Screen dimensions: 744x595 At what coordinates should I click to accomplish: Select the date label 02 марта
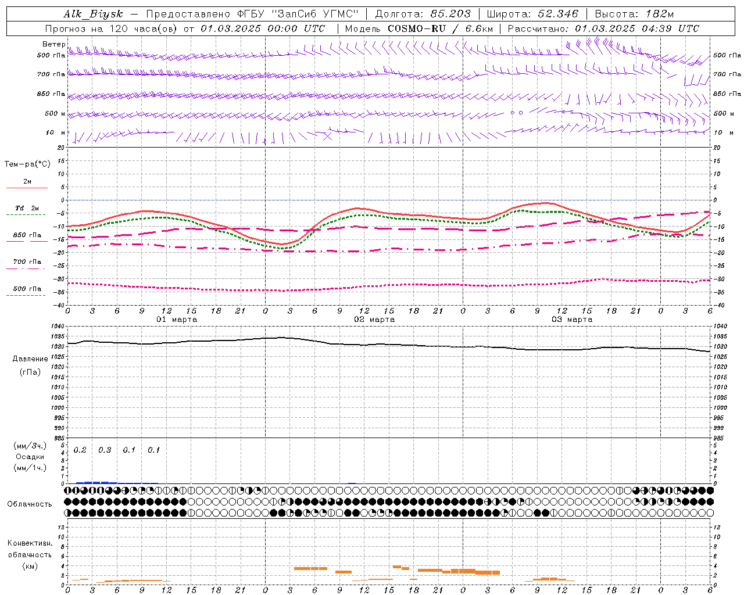pyautogui.click(x=374, y=320)
